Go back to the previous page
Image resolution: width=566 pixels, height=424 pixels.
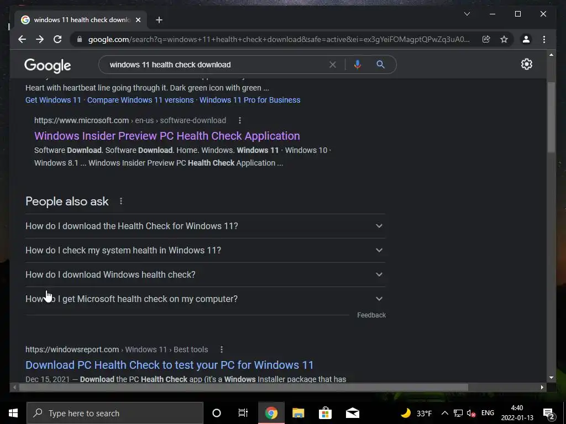22,39
